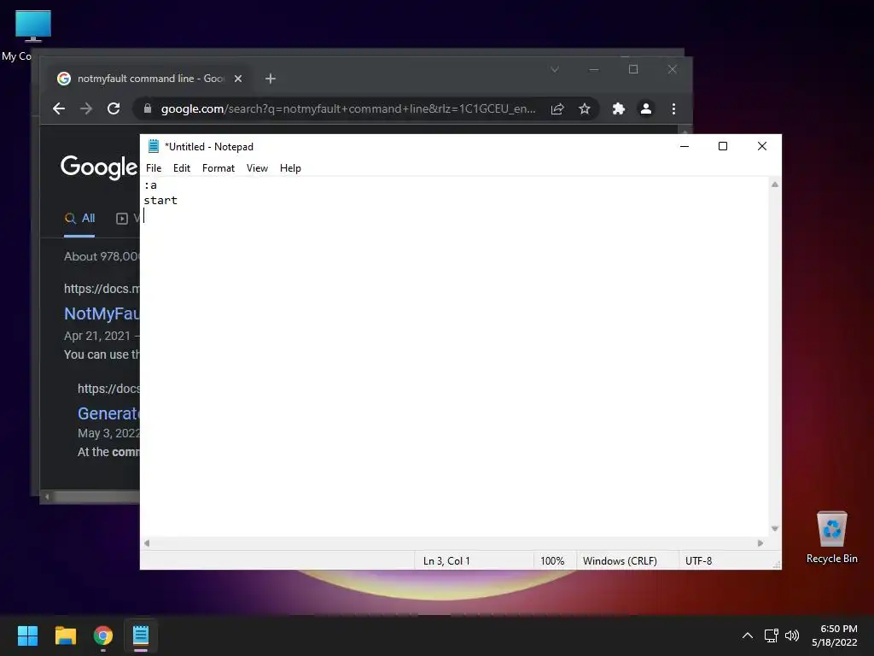Reload the Chrome page

[x=114, y=108]
